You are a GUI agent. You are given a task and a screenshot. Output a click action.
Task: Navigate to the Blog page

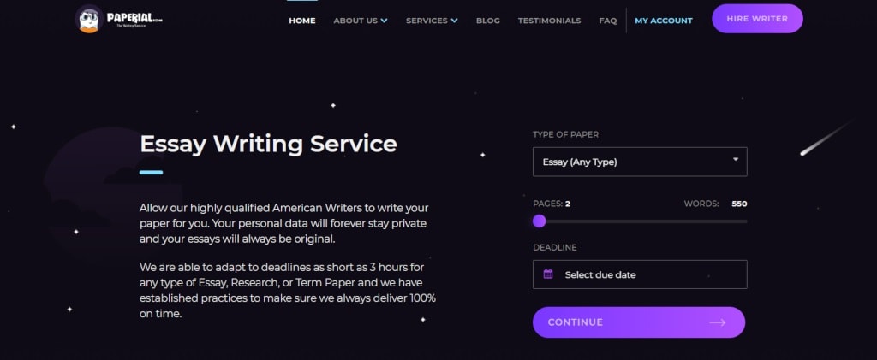[487, 21]
